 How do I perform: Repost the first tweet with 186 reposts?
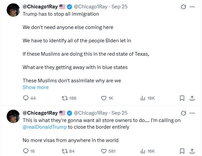pos(65,98)
